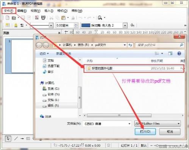The width and height of the screenshot is (189, 150).
Task: Click the paint bucket fill icon
Action: 132,25
